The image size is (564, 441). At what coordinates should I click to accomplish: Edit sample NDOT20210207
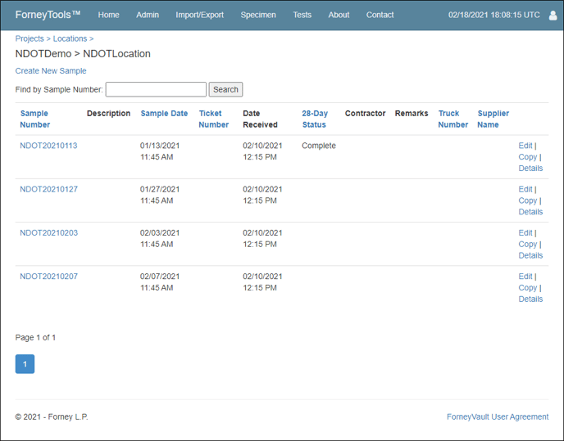525,277
